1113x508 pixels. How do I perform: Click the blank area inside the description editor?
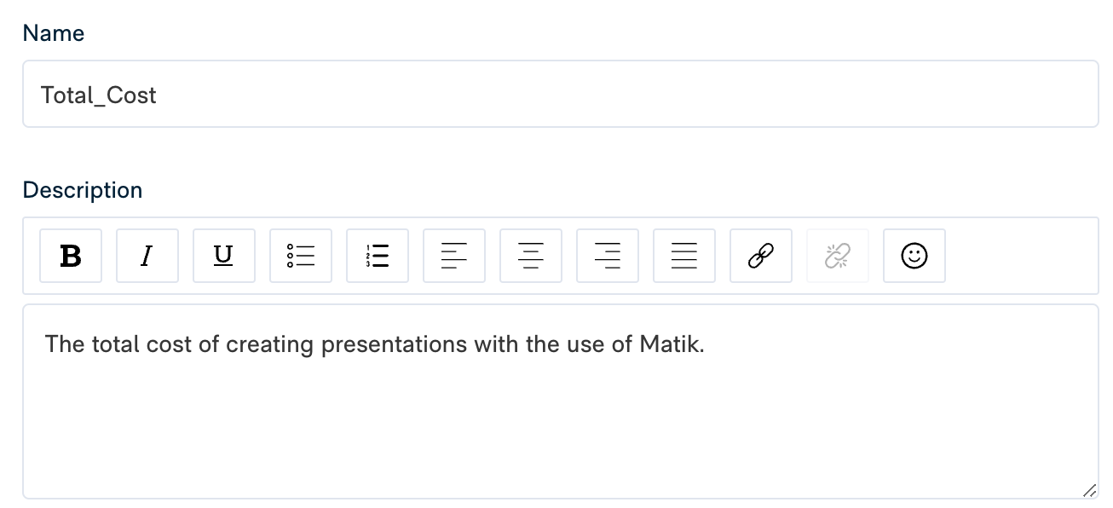pos(561,426)
